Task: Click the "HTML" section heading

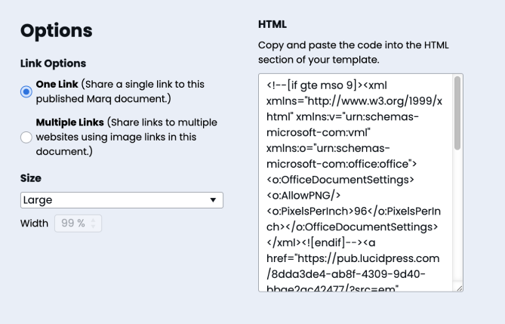Action: [272, 25]
